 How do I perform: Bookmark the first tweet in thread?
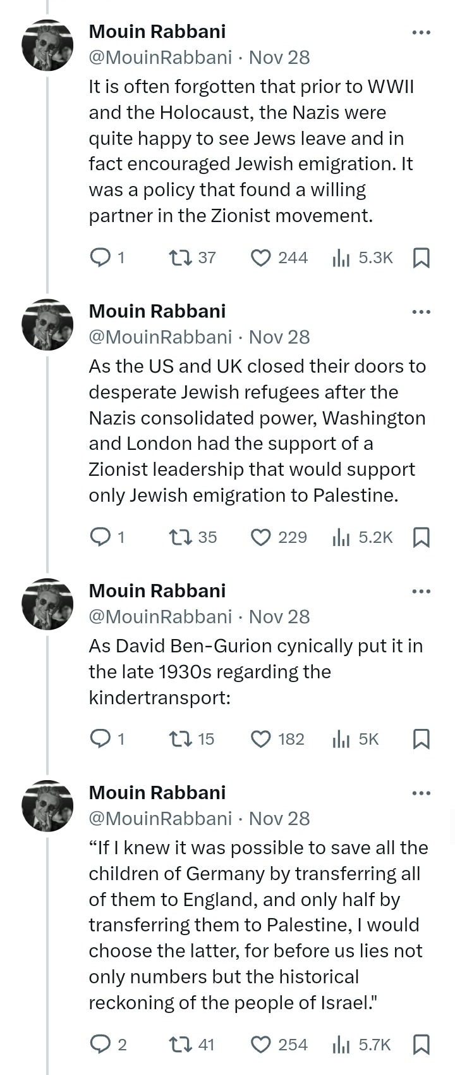(421, 258)
